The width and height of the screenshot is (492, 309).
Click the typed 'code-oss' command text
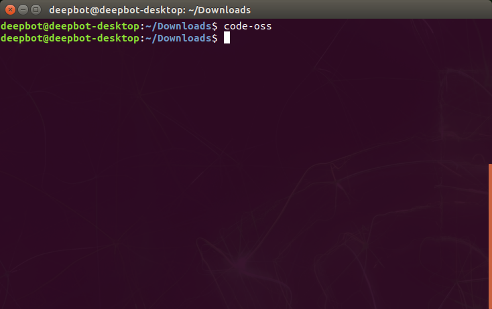tap(247, 26)
